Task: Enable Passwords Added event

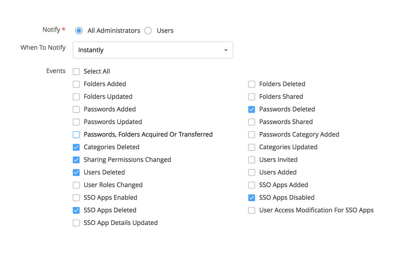Action: 76,109
